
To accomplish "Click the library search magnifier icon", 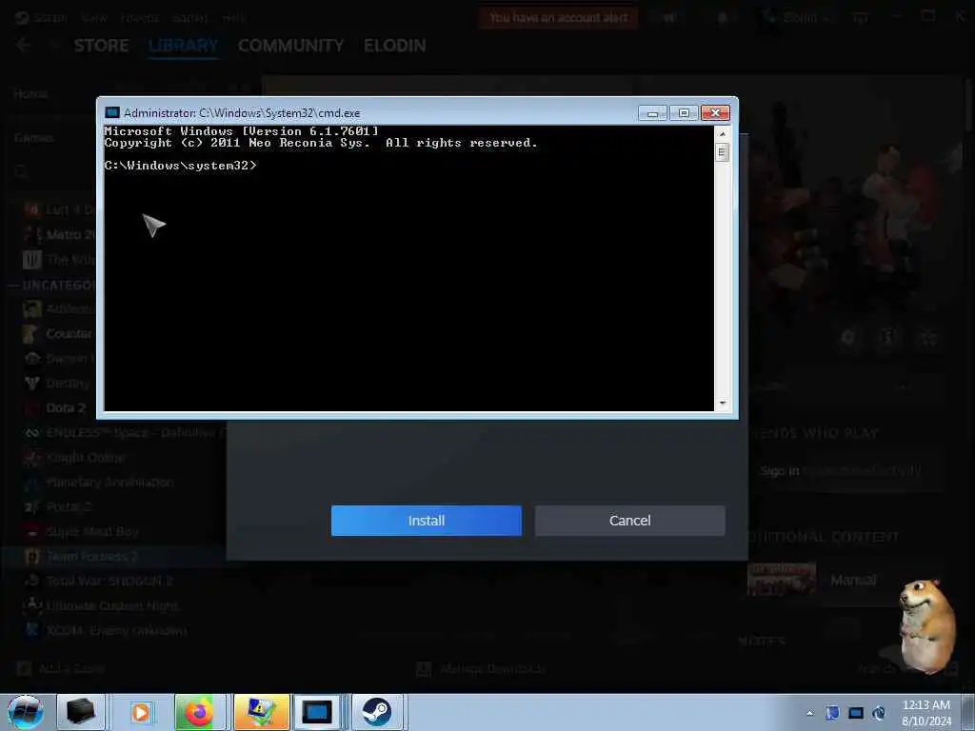I will [x=21, y=172].
